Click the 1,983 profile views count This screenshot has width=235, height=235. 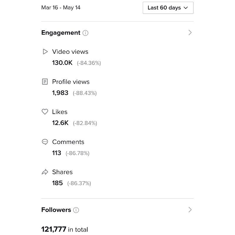(60, 93)
